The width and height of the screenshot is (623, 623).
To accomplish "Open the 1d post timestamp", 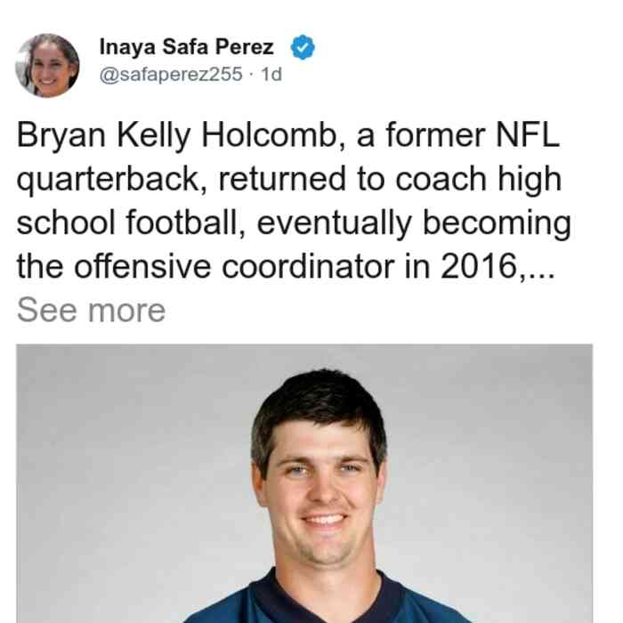I will [271, 74].
